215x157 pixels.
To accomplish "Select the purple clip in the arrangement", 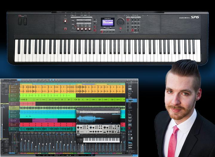I will [45, 121].
